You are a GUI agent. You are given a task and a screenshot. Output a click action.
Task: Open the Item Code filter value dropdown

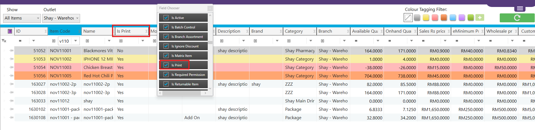[76, 41]
